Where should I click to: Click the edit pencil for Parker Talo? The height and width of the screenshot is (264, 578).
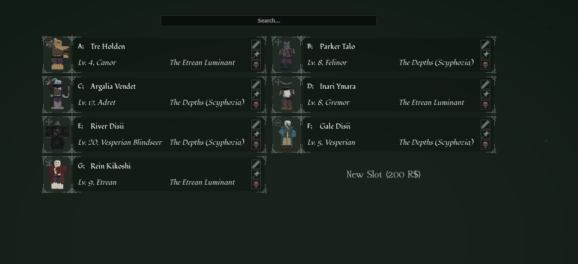pyautogui.click(x=485, y=45)
